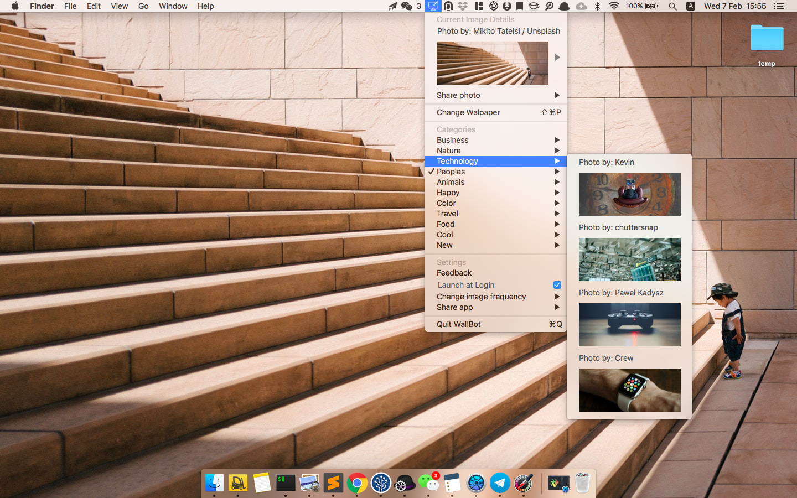
Task: Open Preview app in the Dock
Action: click(309, 483)
